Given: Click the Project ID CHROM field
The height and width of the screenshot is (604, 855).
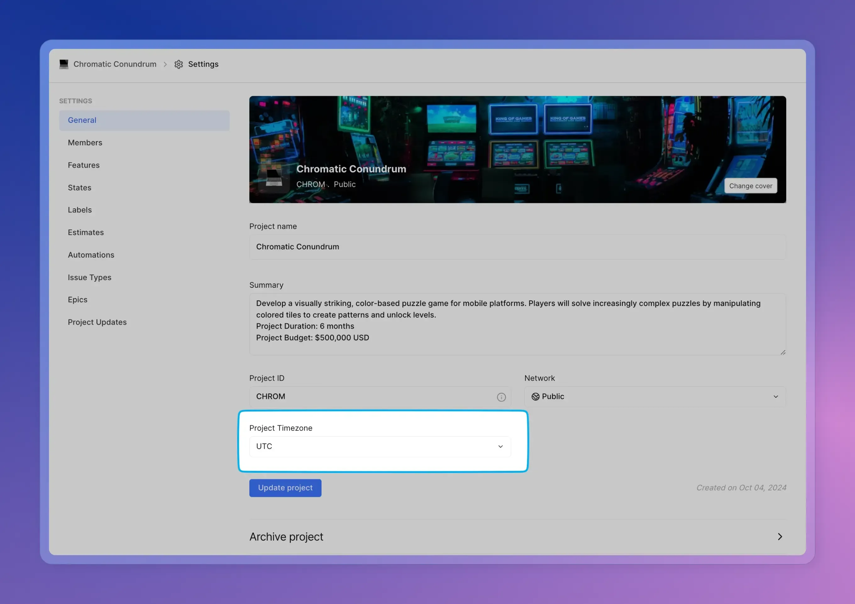Looking at the screenshot, I should [372, 397].
